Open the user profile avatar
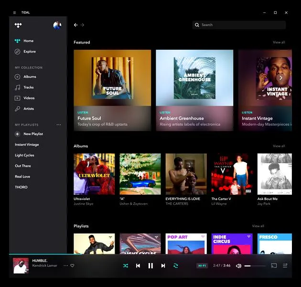 57,25
